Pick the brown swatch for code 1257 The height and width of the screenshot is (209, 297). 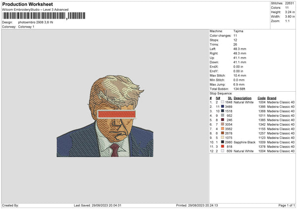coord(222,133)
